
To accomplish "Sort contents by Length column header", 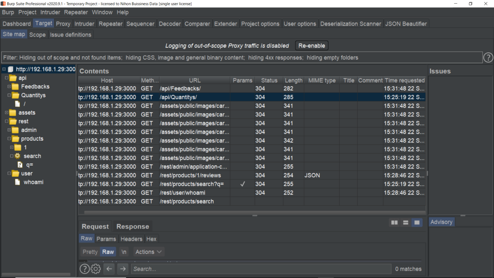I will point(294,80).
